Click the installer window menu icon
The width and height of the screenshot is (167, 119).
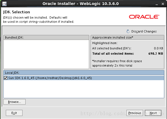pyautogui.click(x=4, y=4)
